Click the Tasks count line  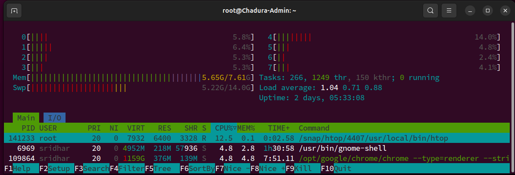pyautogui.click(x=349, y=78)
